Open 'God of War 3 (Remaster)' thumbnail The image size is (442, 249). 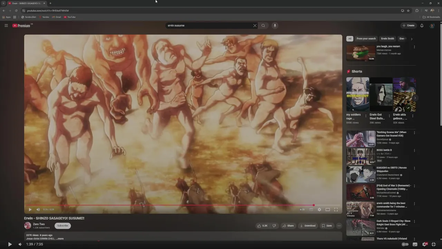point(361,192)
